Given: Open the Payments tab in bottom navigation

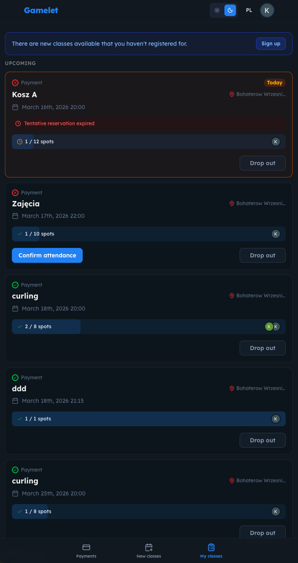Looking at the screenshot, I should pos(86,551).
